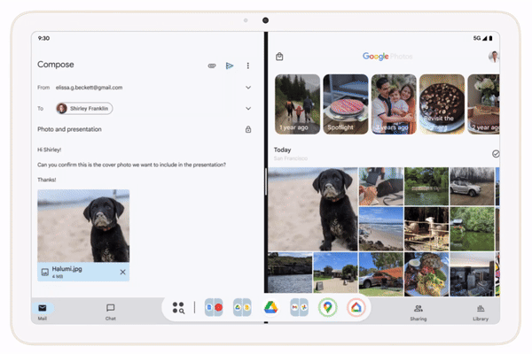Send the composed email
Viewport: 532px width, 354px height.
pos(230,65)
